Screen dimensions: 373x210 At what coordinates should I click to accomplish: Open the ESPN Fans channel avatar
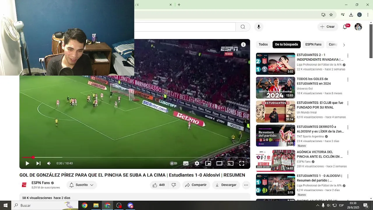[24, 185]
